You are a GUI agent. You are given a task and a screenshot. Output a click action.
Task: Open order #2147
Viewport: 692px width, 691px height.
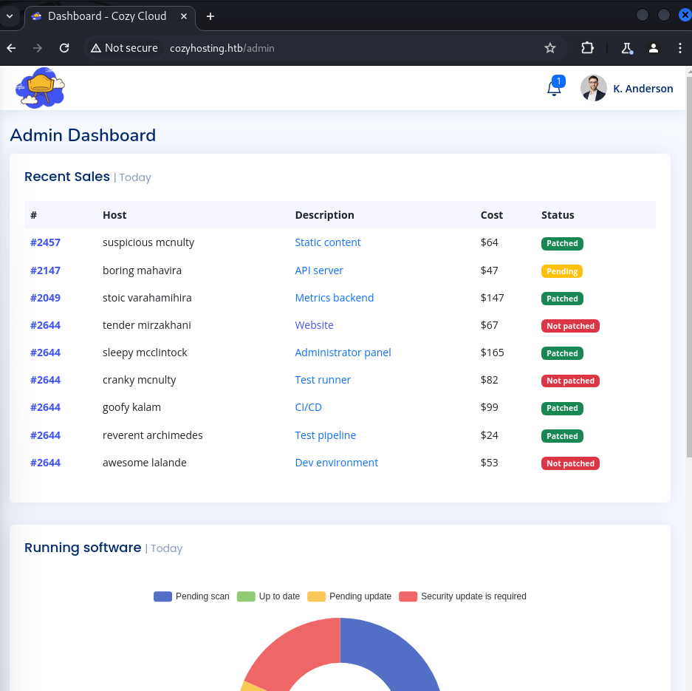click(x=46, y=270)
